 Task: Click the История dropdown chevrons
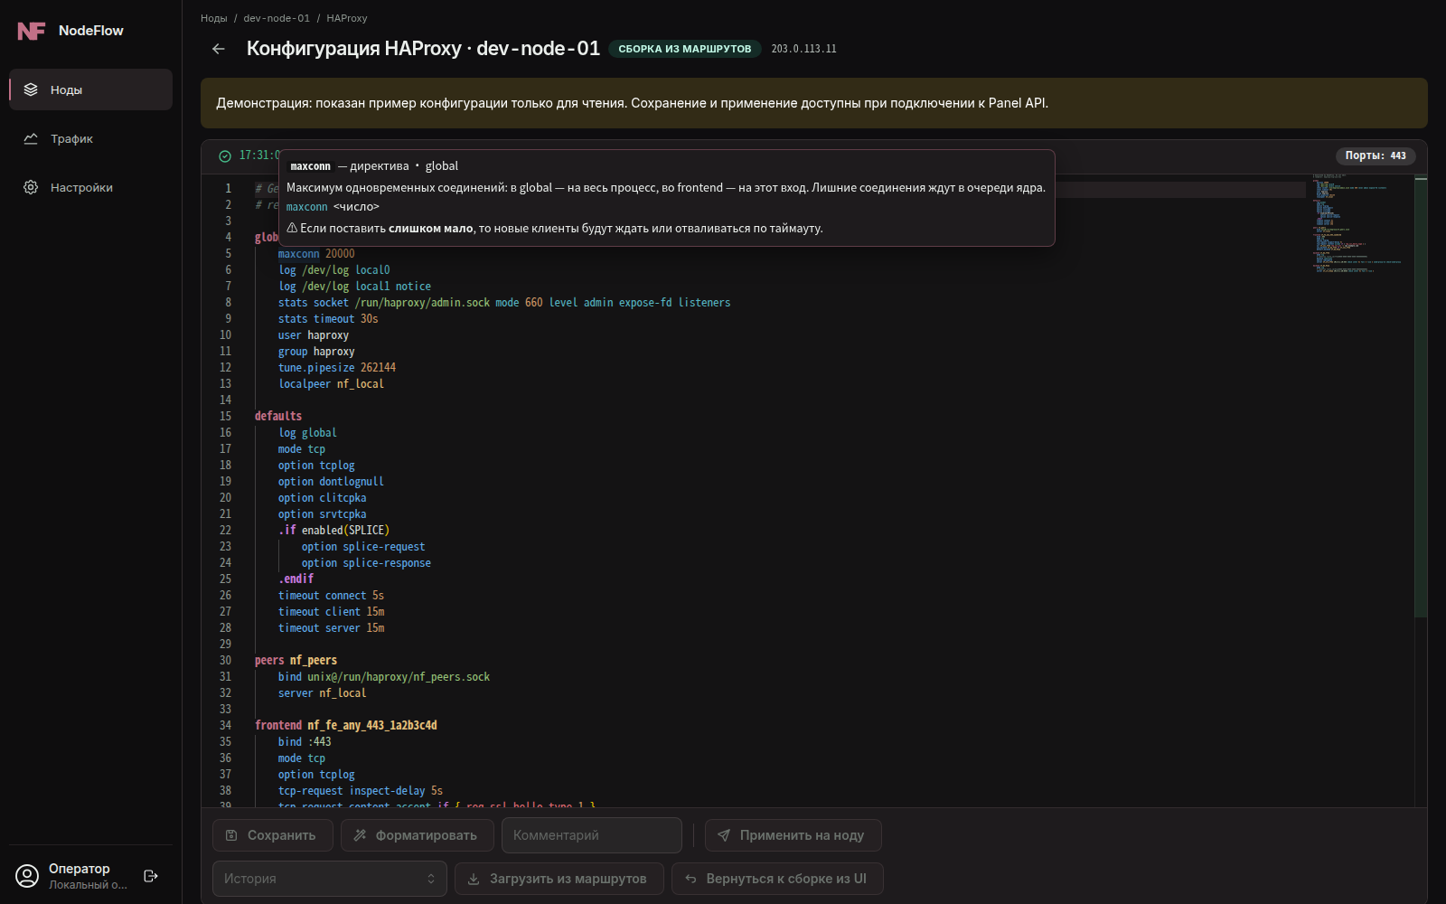431,879
